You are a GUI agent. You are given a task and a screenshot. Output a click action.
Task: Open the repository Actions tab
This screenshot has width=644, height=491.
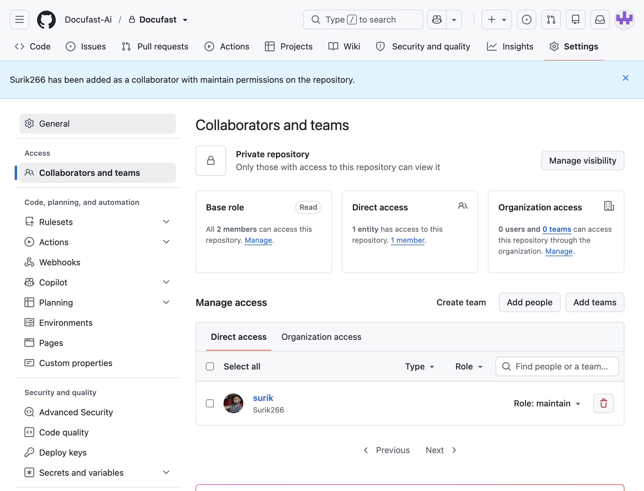(x=227, y=46)
